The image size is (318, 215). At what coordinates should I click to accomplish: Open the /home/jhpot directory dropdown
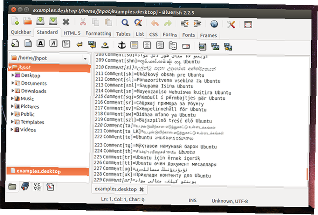coord(85,59)
